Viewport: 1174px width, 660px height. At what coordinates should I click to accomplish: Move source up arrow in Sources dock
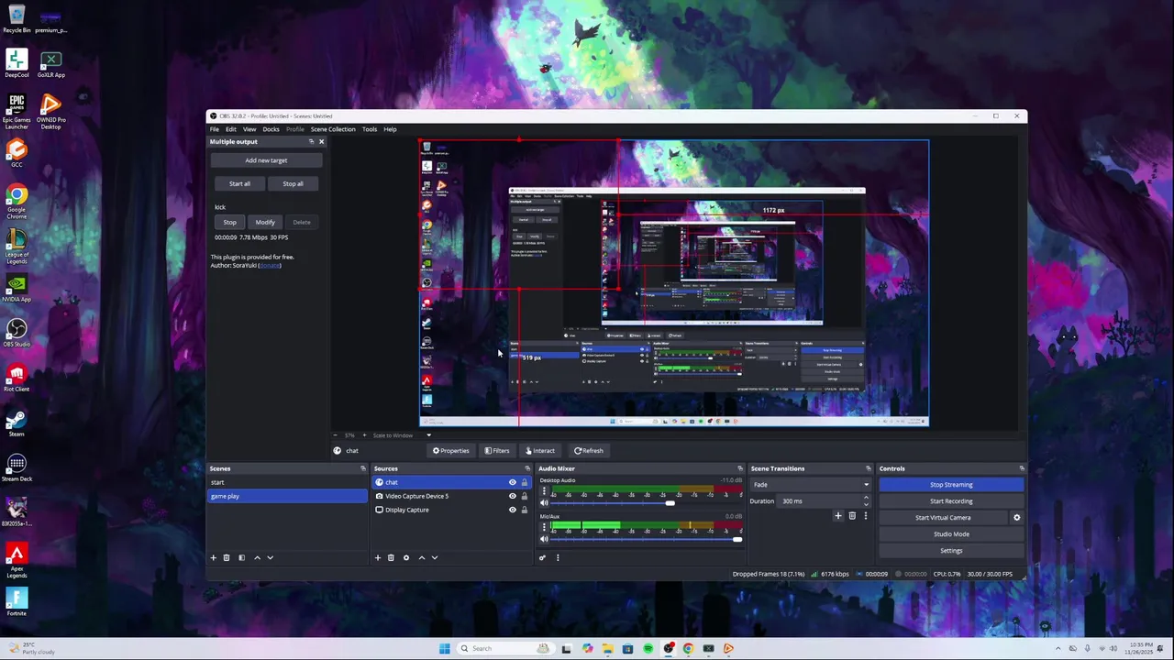422,557
